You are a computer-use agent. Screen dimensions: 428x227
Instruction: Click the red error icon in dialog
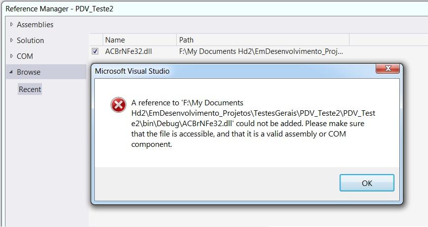(x=118, y=105)
